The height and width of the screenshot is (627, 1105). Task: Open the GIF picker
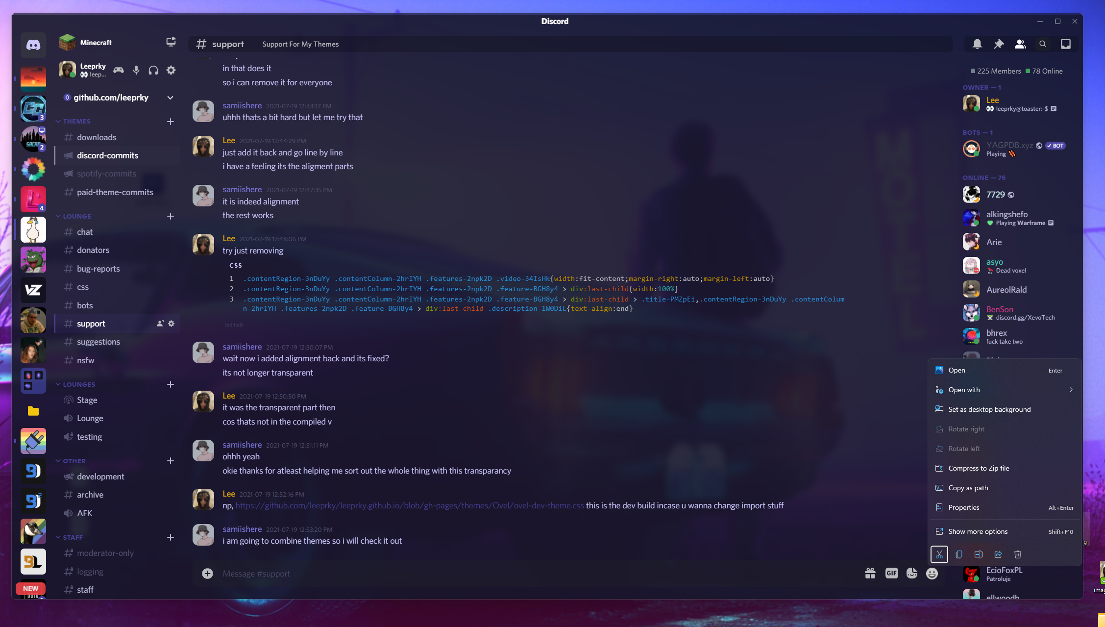891,573
